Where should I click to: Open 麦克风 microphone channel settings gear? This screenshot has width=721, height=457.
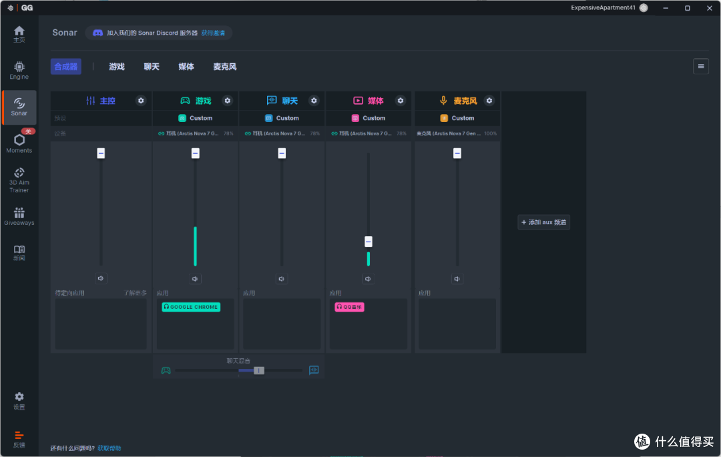[x=489, y=101]
